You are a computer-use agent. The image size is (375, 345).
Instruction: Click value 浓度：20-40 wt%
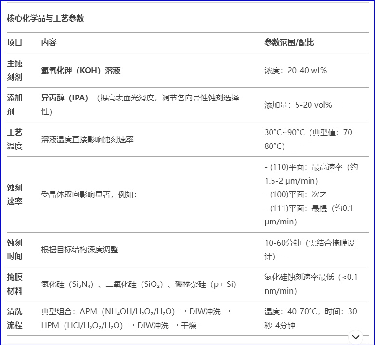coord(296,70)
